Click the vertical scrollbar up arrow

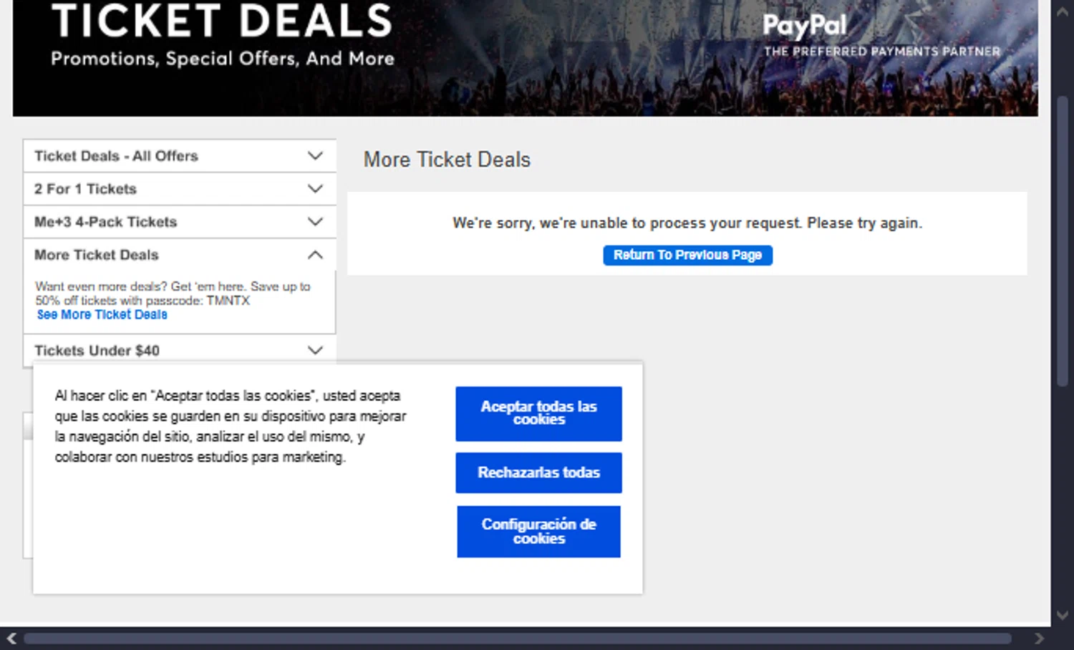pos(1063,13)
